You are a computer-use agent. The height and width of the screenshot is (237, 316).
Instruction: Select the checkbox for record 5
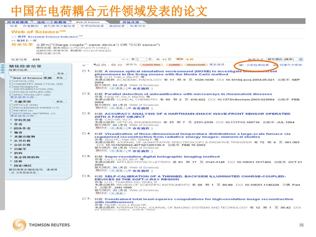(84, 156)
